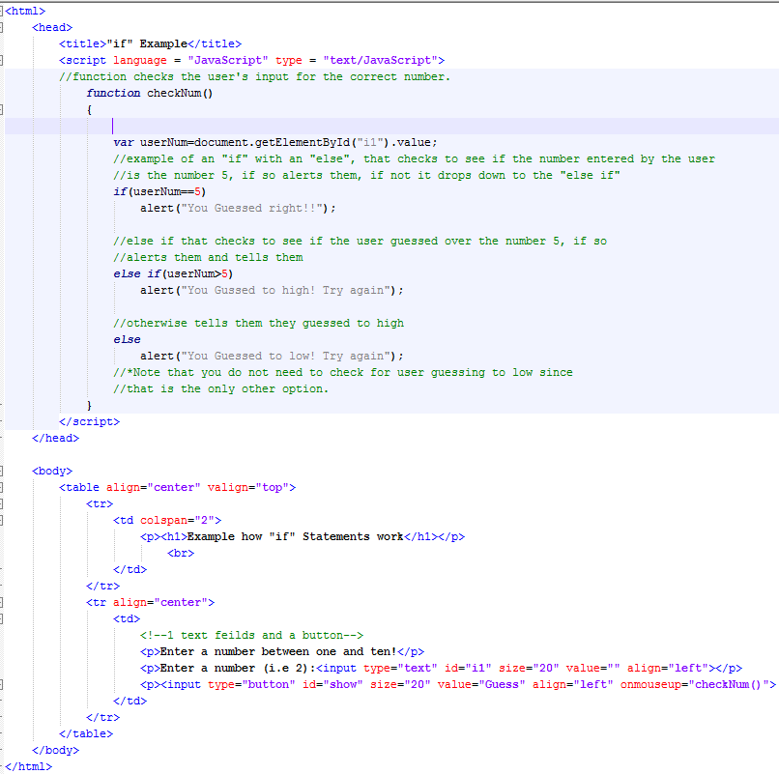This screenshot has width=779, height=774.
Task: Click the comment '//that is the only other option.'
Action: pyautogui.click(x=221, y=388)
